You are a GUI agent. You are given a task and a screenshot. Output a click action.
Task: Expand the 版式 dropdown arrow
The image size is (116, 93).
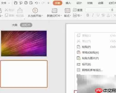click(70, 16)
